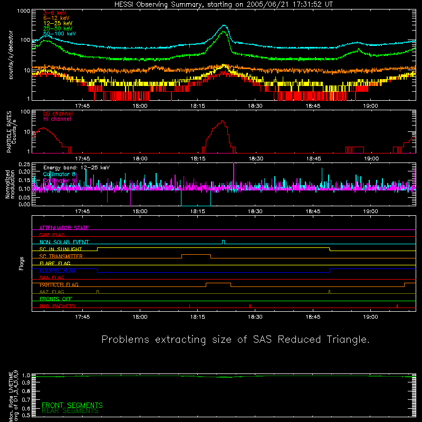Click the HI channel legend label
The height and width of the screenshot is (422, 422).
point(57,119)
